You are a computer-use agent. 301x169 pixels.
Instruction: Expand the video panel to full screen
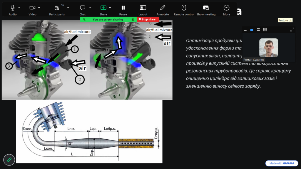[292, 30]
